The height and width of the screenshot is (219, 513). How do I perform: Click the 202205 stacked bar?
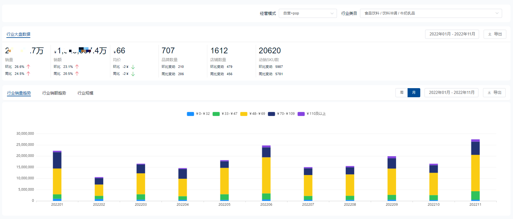pos(225,181)
